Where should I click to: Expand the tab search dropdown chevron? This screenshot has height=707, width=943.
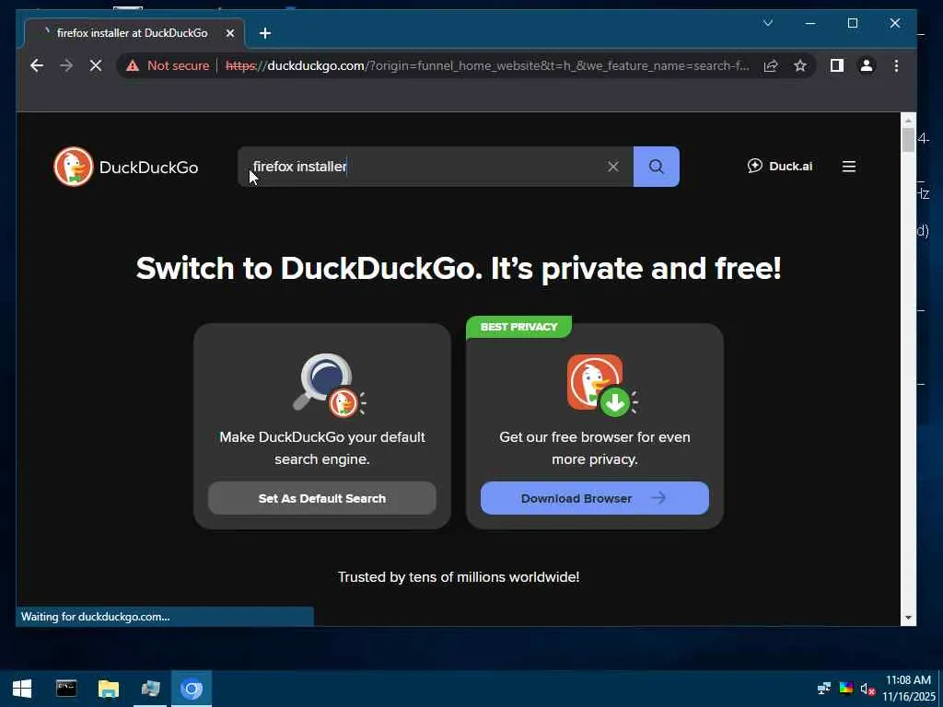coord(768,23)
